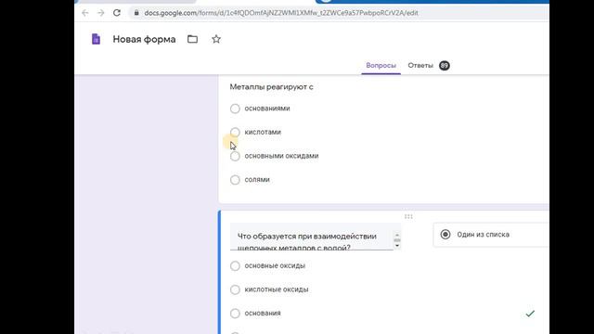Viewport: 594px width, 334px height.
Task: Move form to folder icon
Action: tap(192, 39)
